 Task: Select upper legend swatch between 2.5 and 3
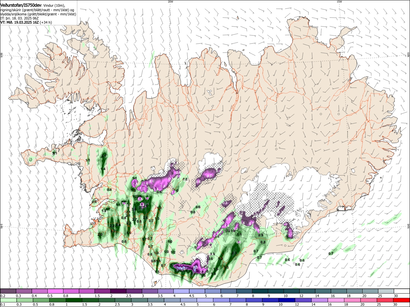pyautogui.click(x=134, y=291)
